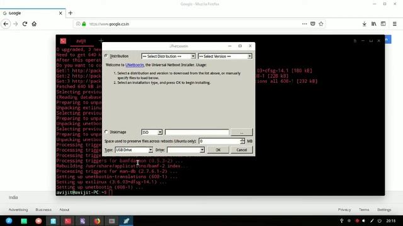This screenshot has width=403, height=226.
Task: Go forward in Firefox
Action: coord(15,24)
